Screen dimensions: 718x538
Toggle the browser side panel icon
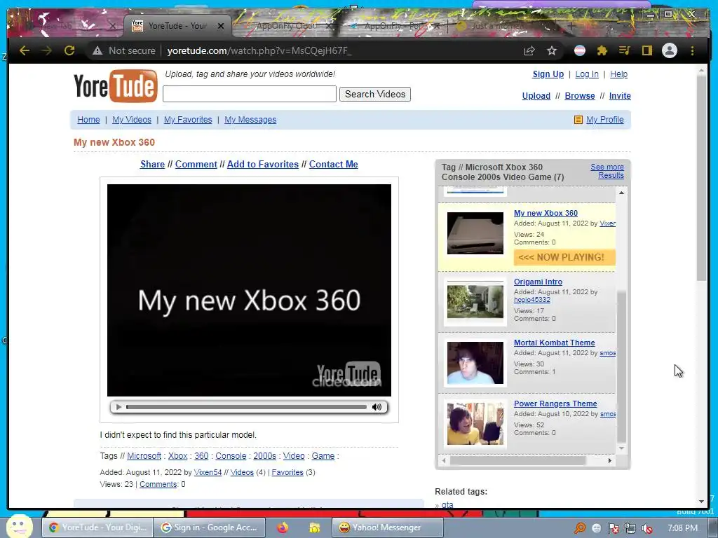point(646,50)
